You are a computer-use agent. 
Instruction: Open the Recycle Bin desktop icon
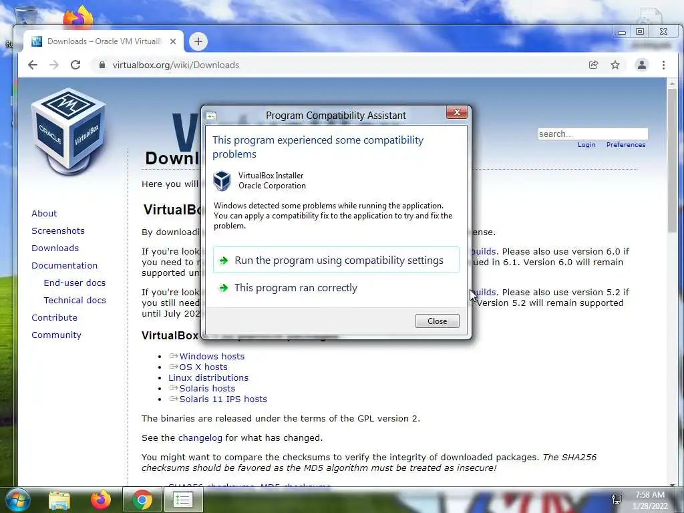click(26, 16)
